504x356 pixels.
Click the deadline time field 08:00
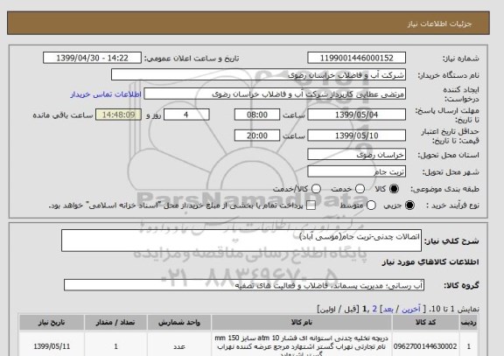click(x=257, y=115)
